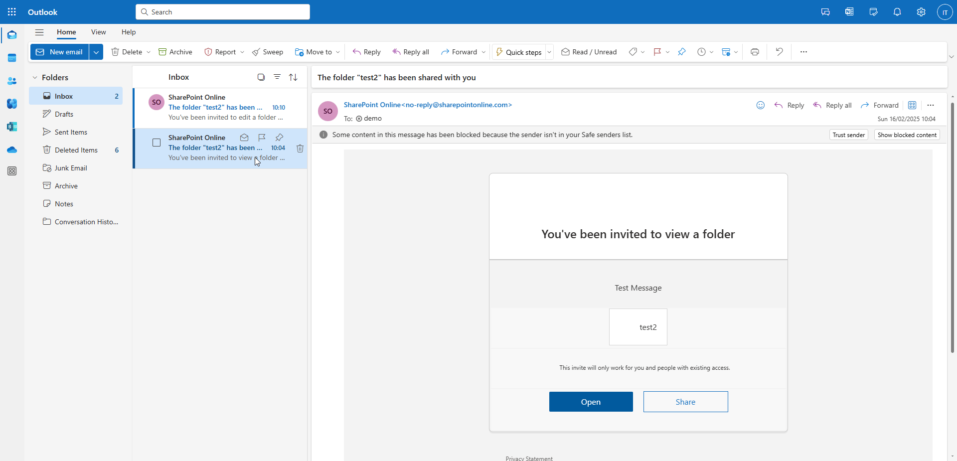Open the Calendar app in sidebar
Screen dimensions: 957x461
click(12, 58)
